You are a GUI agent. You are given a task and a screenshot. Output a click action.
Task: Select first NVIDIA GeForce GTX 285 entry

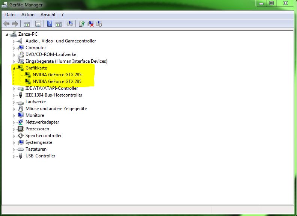(x=57, y=75)
